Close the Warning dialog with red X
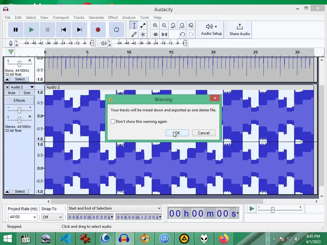327x245 pixels. point(215,98)
